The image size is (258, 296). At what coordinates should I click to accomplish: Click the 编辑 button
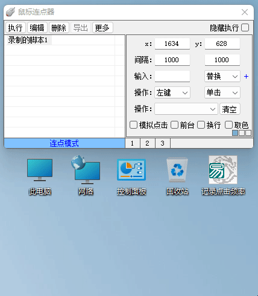[x=37, y=28]
